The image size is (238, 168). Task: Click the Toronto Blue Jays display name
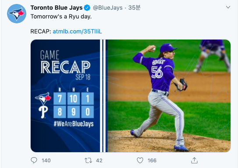(57, 7)
